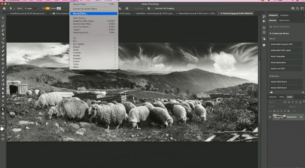The width and height of the screenshot is (305, 168).
Task: Select the Brush tool
Action: (x=3, y=68)
